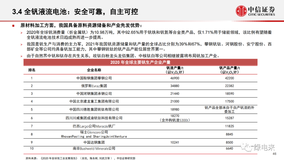Select the value 46900
The width and height of the screenshot is (284, 160).
point(175,78)
